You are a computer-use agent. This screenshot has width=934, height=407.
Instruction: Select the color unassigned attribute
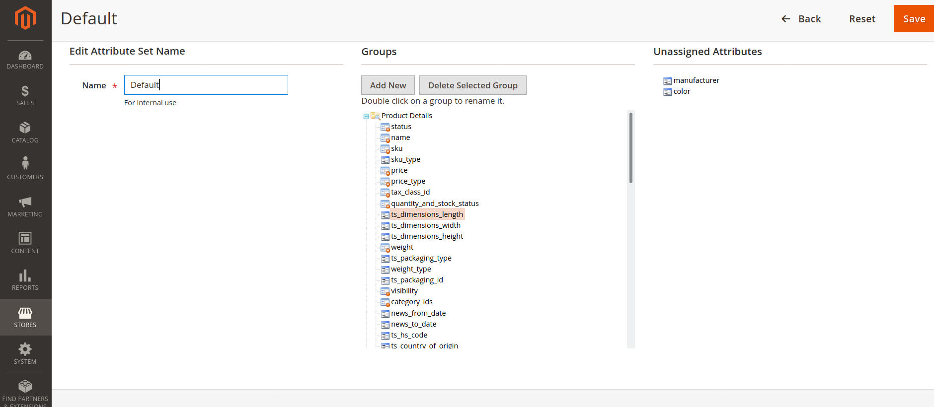click(x=682, y=91)
